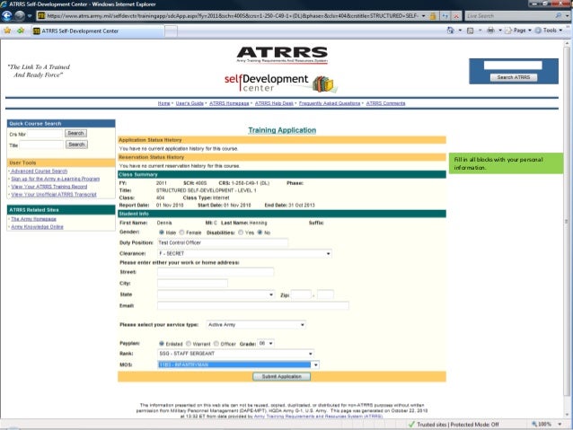This screenshot has height=430, width=573.
Task: Click Search button next to Title field
Action: point(76,145)
